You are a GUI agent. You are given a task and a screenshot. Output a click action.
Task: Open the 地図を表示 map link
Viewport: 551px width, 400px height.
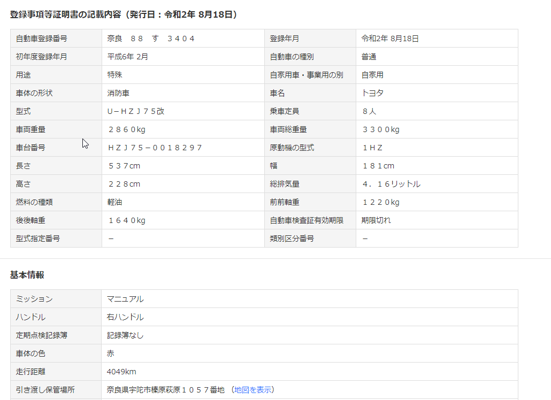coord(252,390)
